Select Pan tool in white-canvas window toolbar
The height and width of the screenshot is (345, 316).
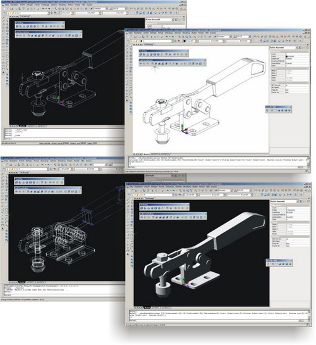pos(179,37)
